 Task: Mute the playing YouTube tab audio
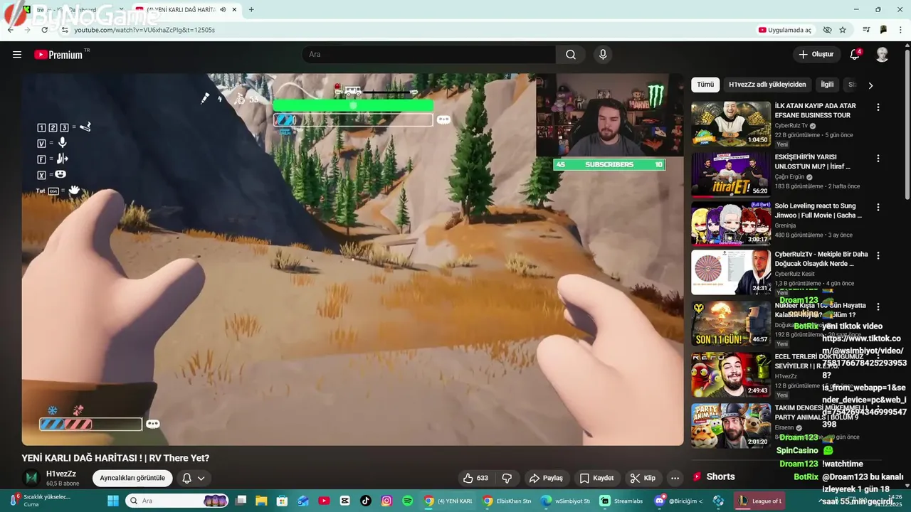click(223, 9)
